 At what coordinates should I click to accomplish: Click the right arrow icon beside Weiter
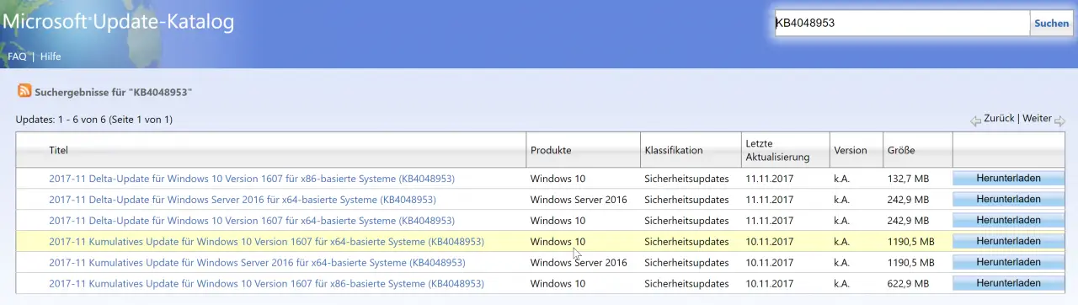point(1059,120)
